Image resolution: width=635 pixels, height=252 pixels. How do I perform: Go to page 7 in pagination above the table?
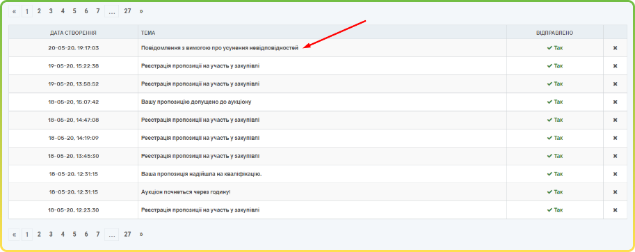tap(97, 11)
